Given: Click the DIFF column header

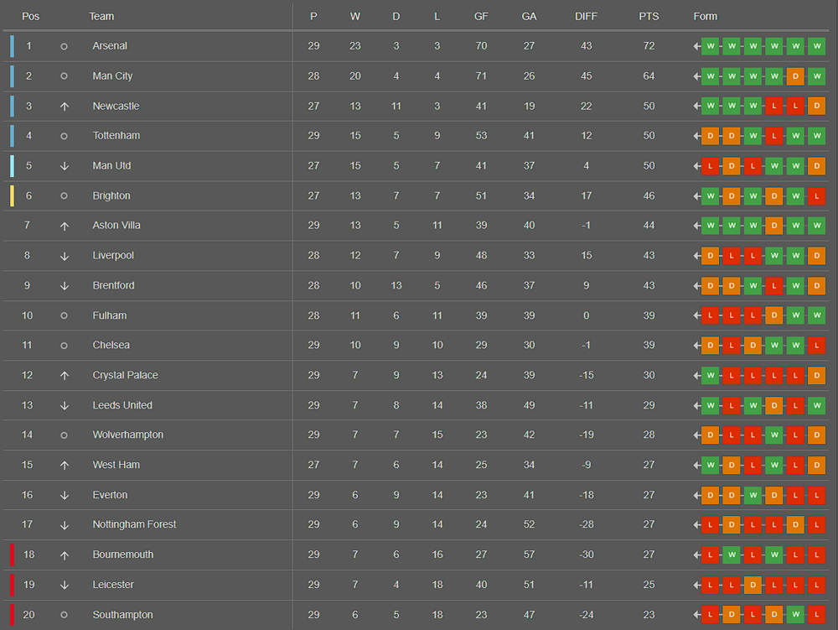Looking at the screenshot, I should 587,17.
